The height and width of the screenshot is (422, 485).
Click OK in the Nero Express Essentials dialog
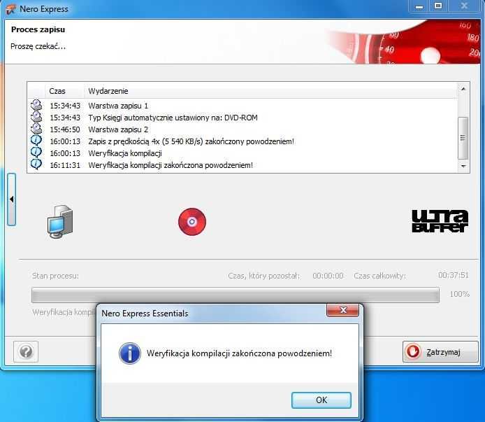pos(321,400)
